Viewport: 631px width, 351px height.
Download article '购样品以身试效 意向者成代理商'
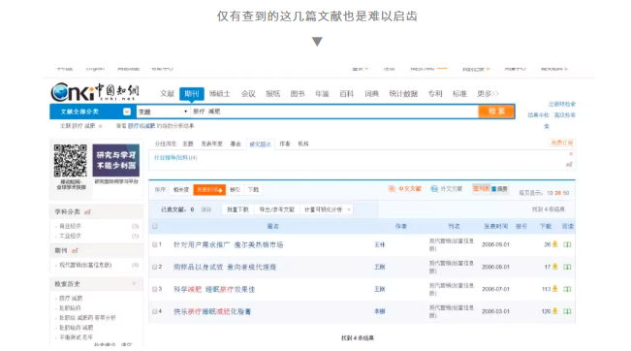pos(555,267)
